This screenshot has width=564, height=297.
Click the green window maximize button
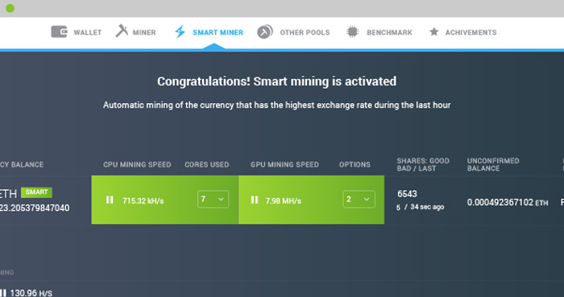point(10,8)
